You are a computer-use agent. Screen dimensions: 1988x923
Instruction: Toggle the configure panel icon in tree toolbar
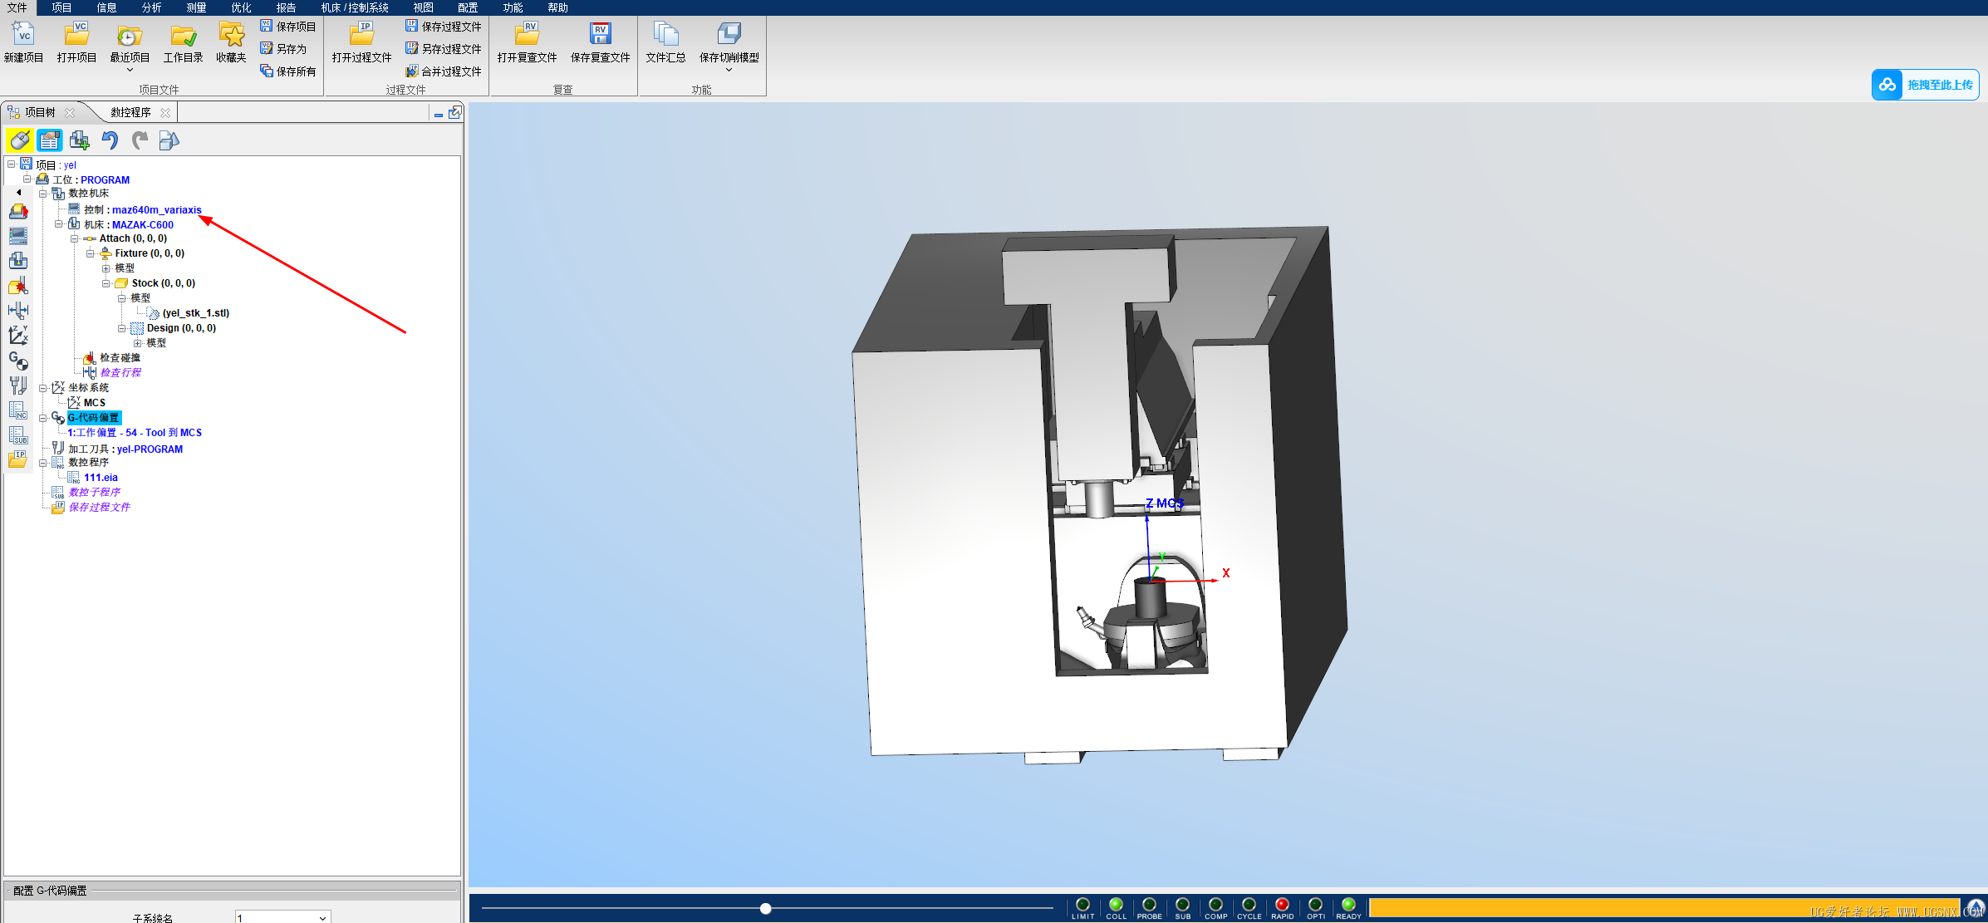50,140
